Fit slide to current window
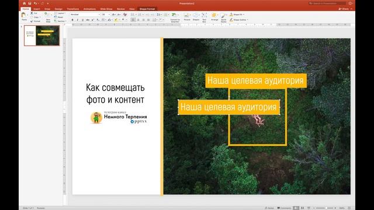The width and height of the screenshot is (374, 210). (x=349, y=208)
